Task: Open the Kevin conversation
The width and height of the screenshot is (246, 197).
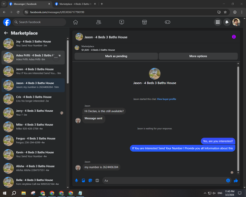Action: pyautogui.click(x=33, y=154)
